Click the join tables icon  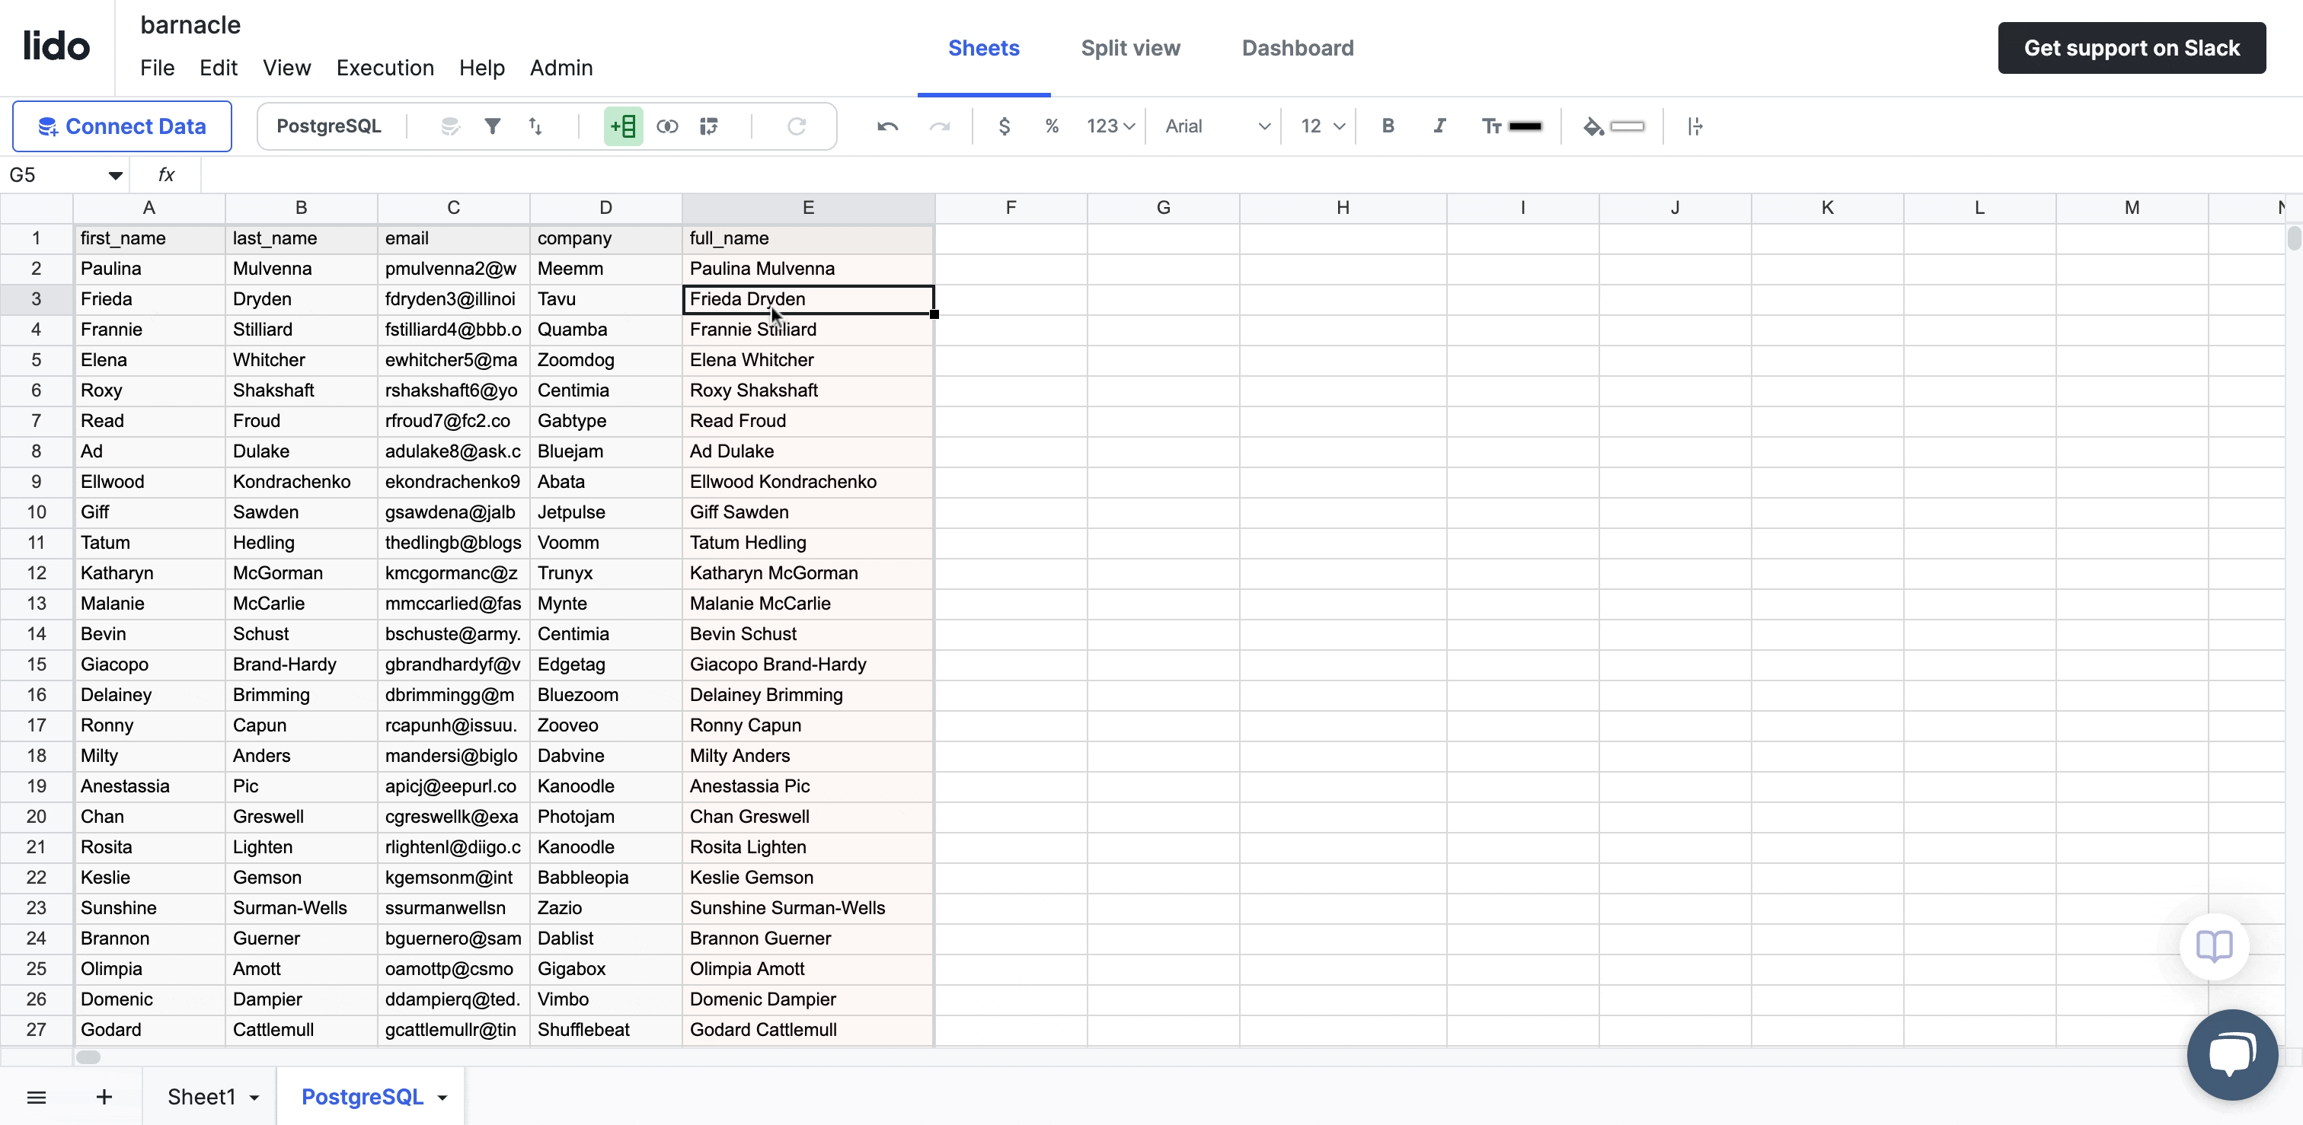[x=667, y=126]
